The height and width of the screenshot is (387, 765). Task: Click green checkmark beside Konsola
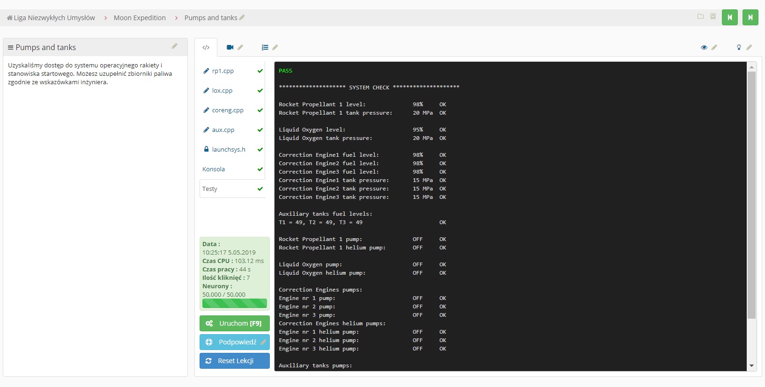point(260,169)
